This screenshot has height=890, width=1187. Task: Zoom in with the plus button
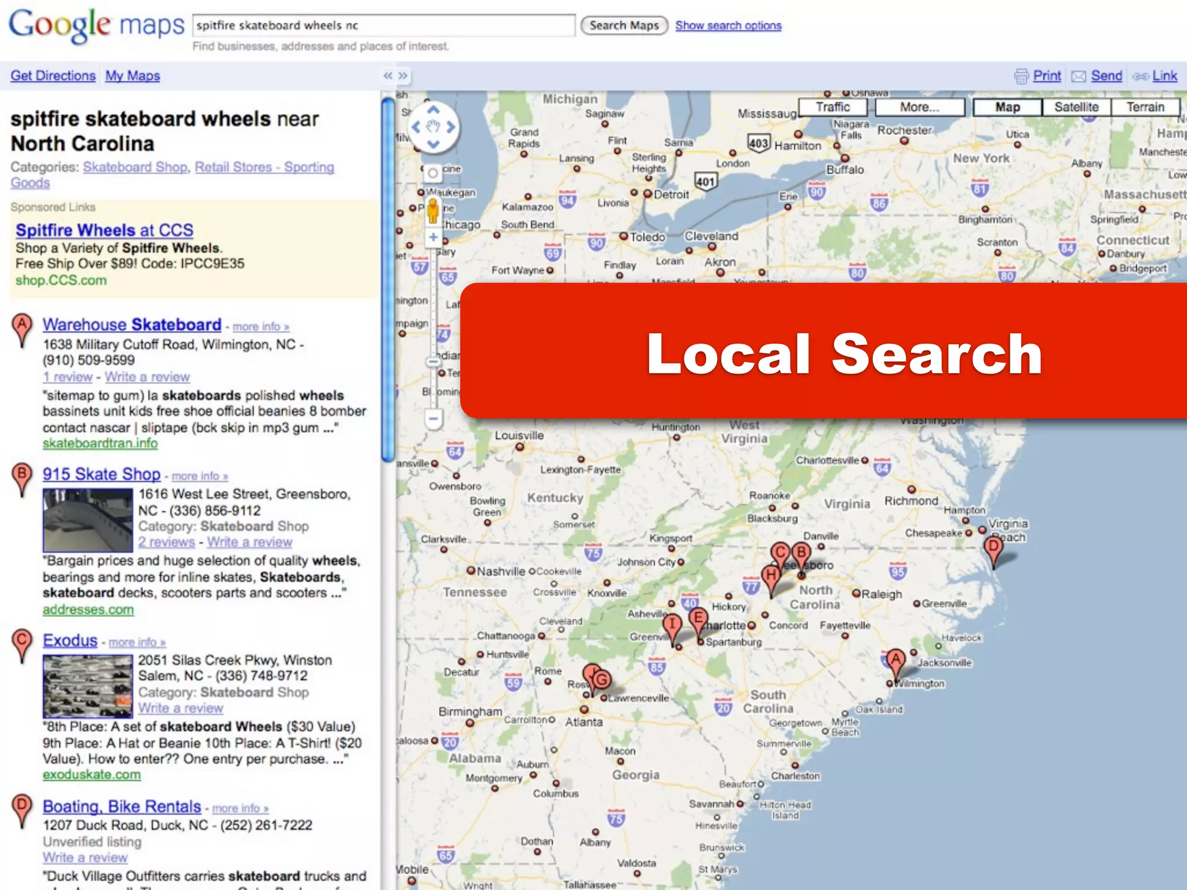[433, 237]
